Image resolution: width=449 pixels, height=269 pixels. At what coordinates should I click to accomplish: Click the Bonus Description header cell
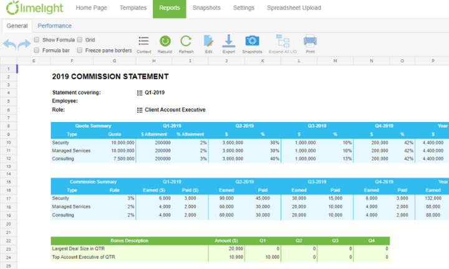pyautogui.click(x=130, y=241)
